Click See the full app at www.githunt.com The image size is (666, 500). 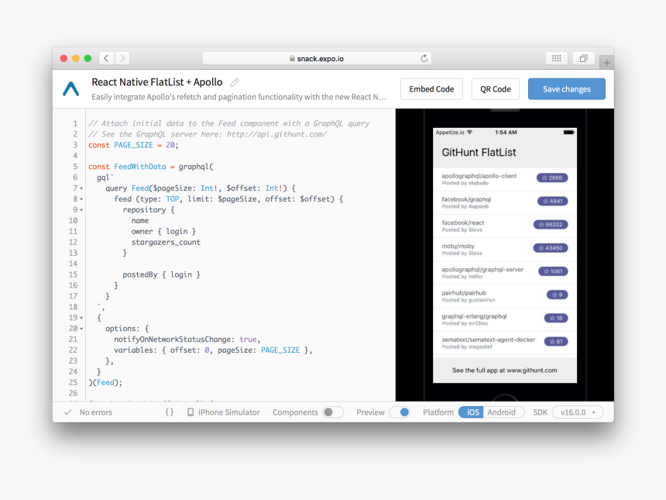pos(505,371)
